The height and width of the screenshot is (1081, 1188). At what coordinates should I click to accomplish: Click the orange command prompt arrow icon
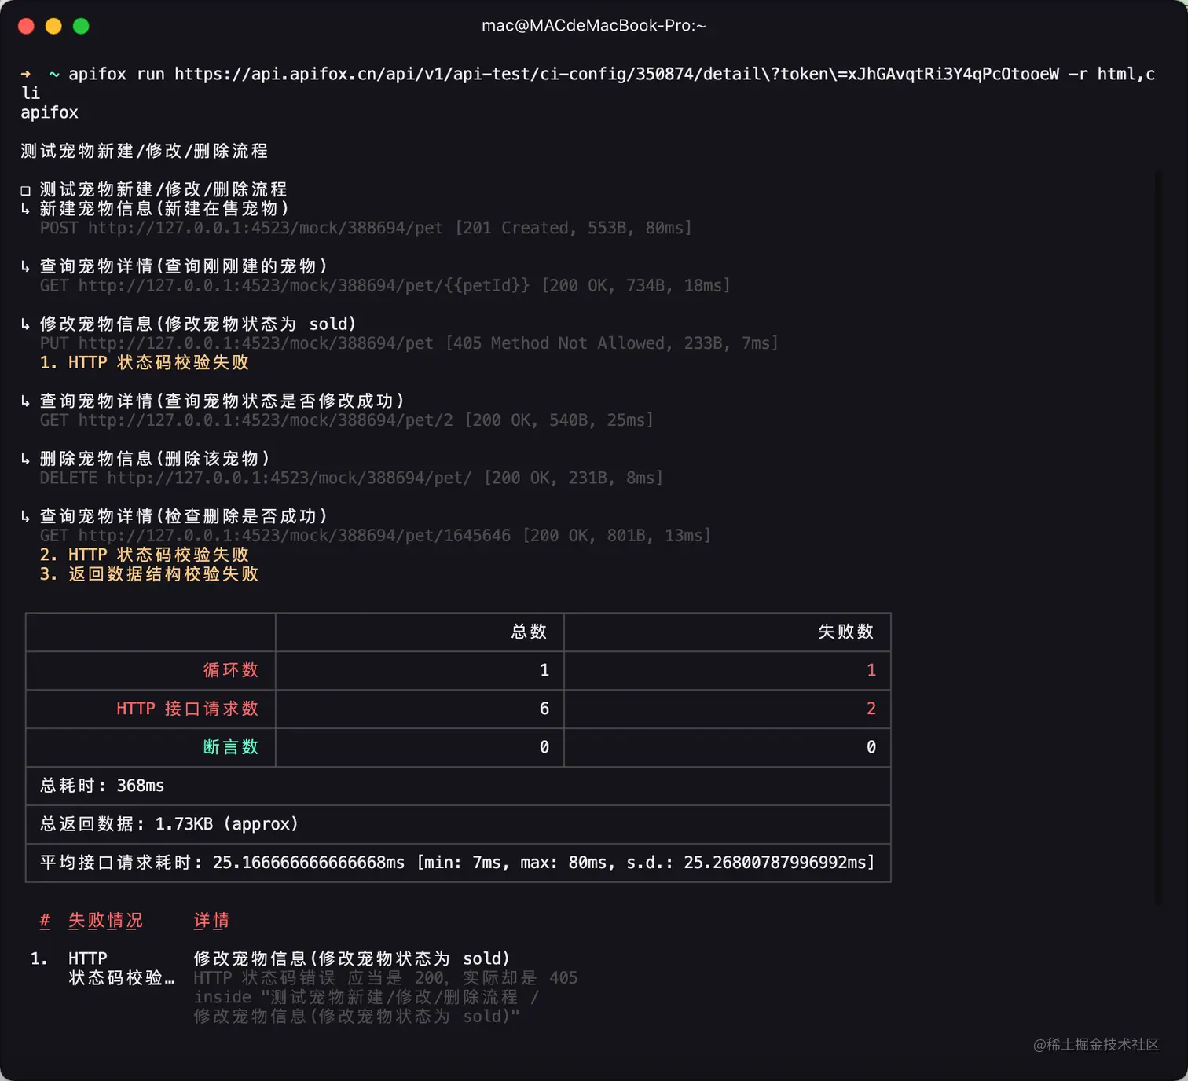(x=26, y=74)
